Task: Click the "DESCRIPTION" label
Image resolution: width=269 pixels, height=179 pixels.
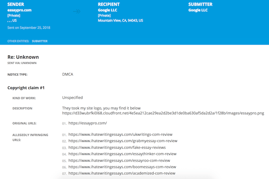Action: tap(22, 109)
